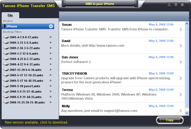Expand arrow for 2009-2-16 3-5-27.ants
Viewport: 191px width, 129px height.
coord(51,48)
